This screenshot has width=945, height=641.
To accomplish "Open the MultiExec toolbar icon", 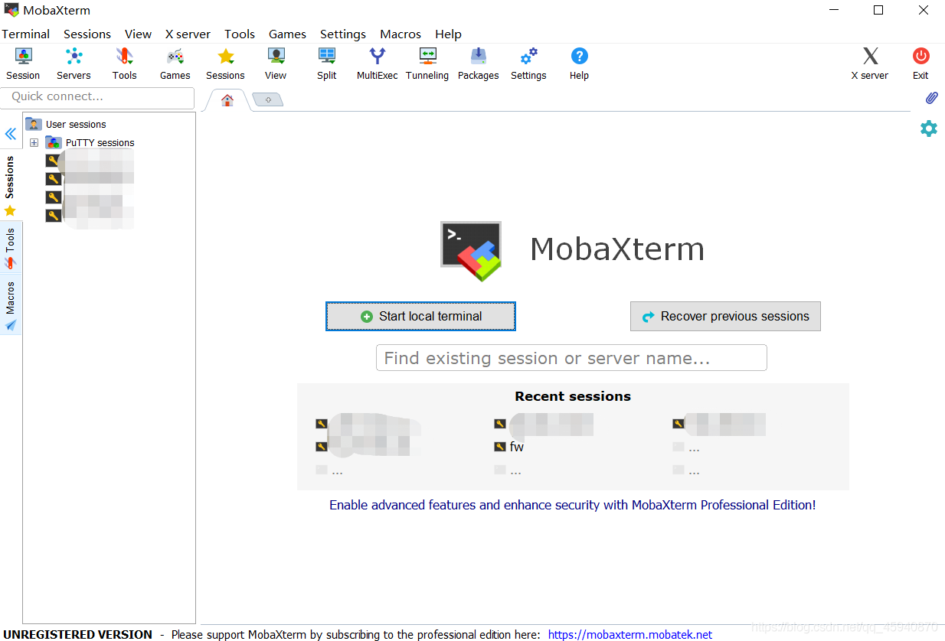I will pyautogui.click(x=378, y=63).
